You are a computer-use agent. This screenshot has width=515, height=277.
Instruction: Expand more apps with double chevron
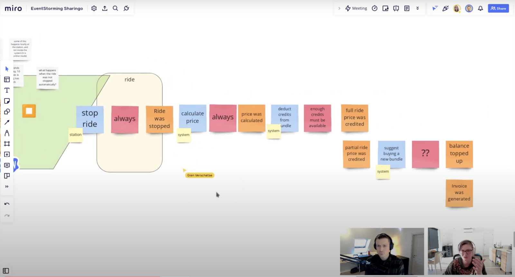[x=417, y=8]
